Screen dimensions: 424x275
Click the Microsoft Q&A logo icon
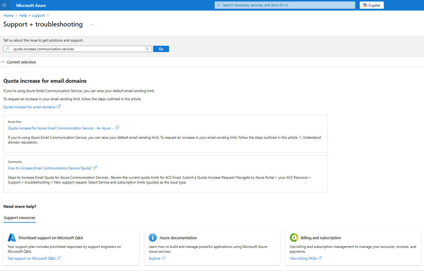pos(12,237)
